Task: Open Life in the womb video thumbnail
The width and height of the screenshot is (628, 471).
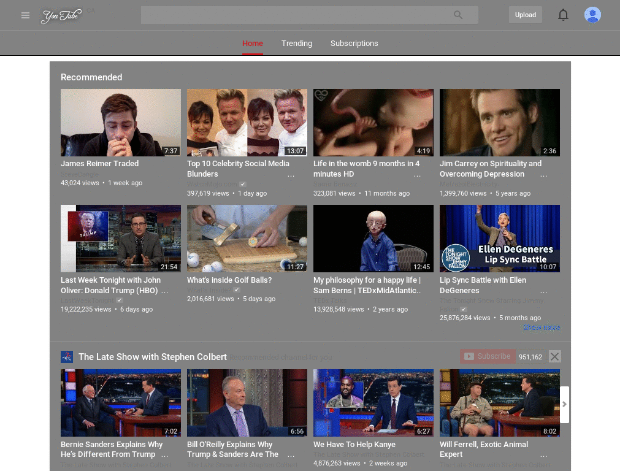Action: point(373,123)
